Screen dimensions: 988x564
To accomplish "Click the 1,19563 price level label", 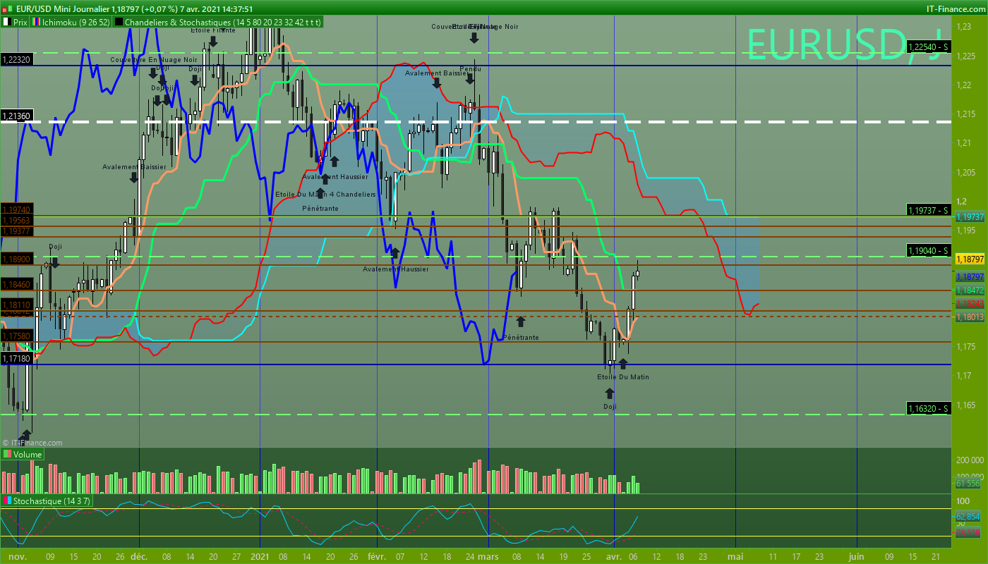I will pos(17,220).
